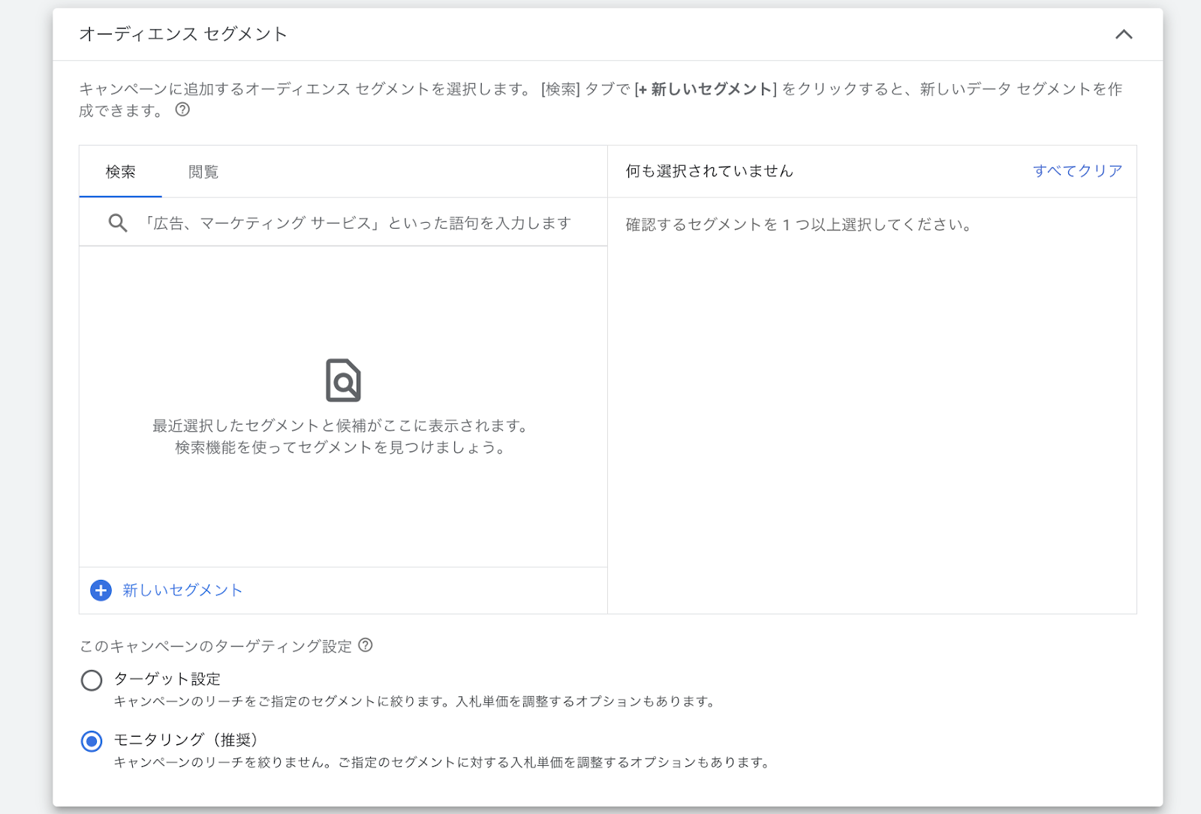This screenshot has width=1201, height=814.
Task: Open help icon after 成できます description
Action: tap(182, 110)
